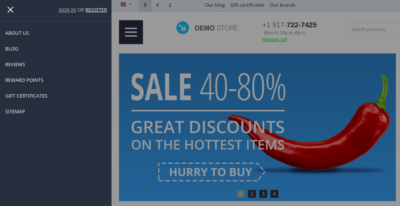This screenshot has width=400, height=206.
Task: Open the About Us menu item
Action: (17, 33)
